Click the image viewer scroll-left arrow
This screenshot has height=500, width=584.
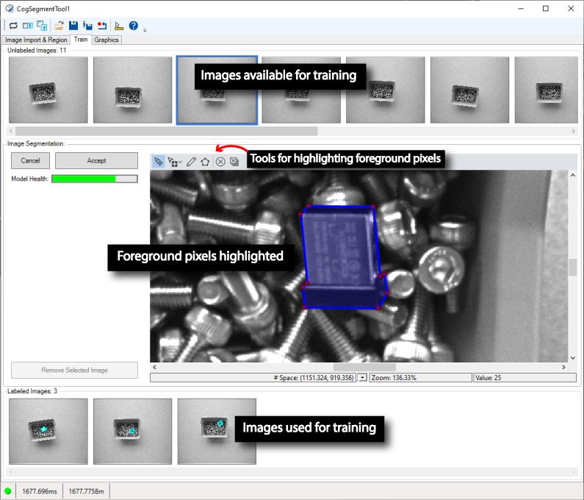pyautogui.click(x=154, y=367)
